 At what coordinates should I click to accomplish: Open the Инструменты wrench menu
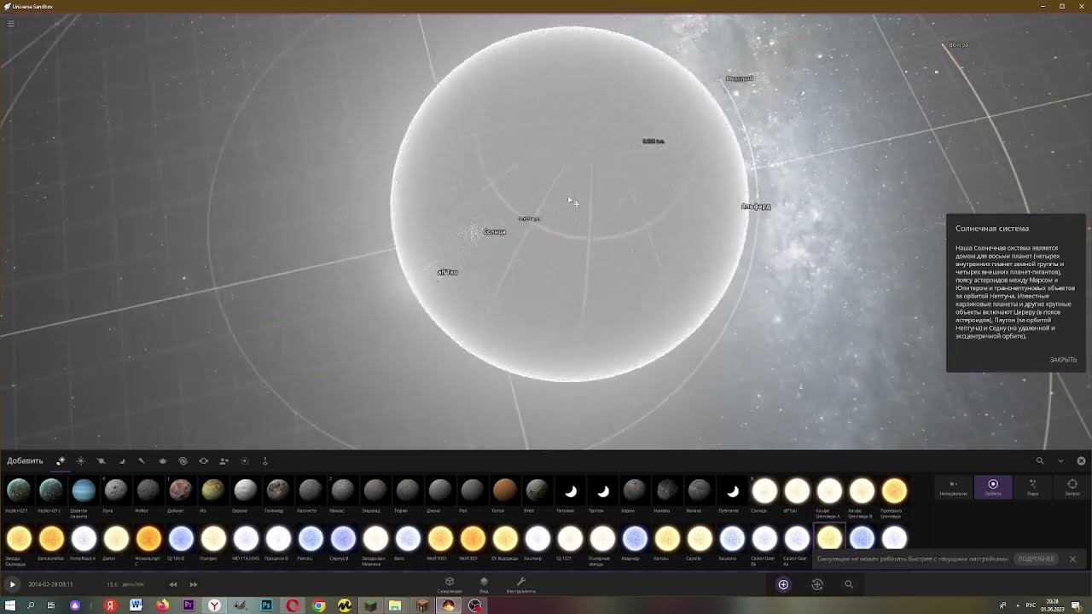coord(521,584)
